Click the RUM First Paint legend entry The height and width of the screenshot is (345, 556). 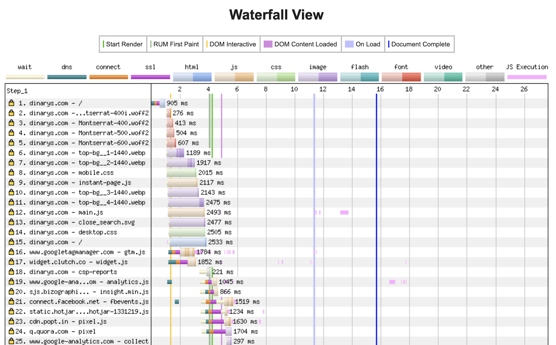[175, 44]
